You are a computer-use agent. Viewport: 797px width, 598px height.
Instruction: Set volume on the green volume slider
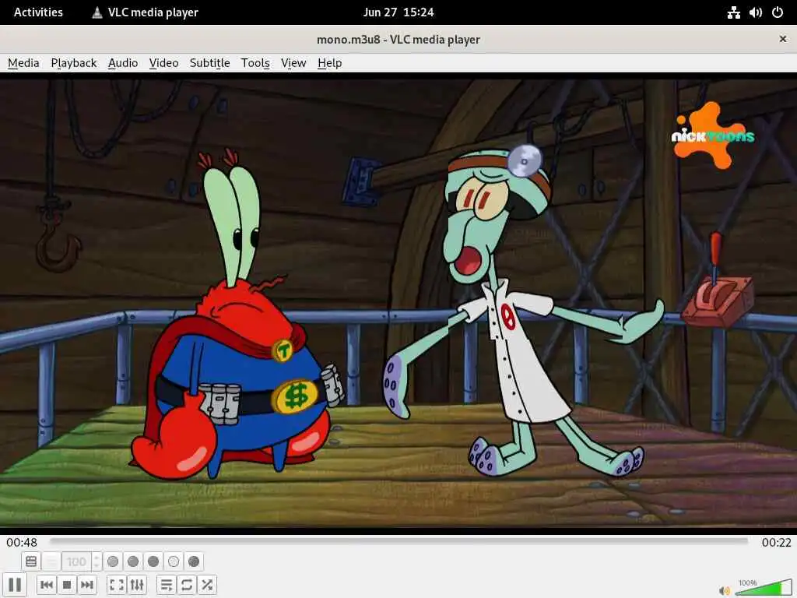coord(763,587)
